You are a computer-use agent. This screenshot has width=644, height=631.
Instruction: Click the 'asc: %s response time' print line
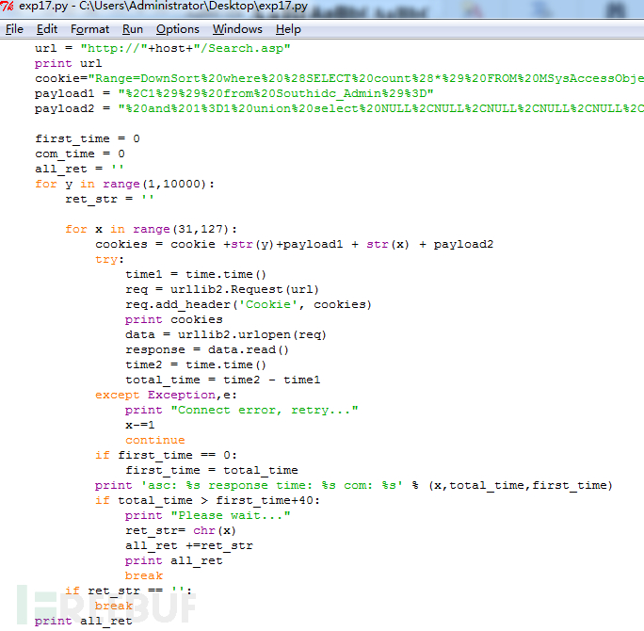pyautogui.click(x=354, y=486)
